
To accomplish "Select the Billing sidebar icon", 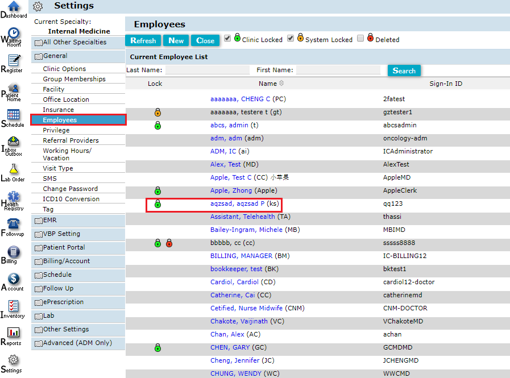I will click(x=13, y=252).
